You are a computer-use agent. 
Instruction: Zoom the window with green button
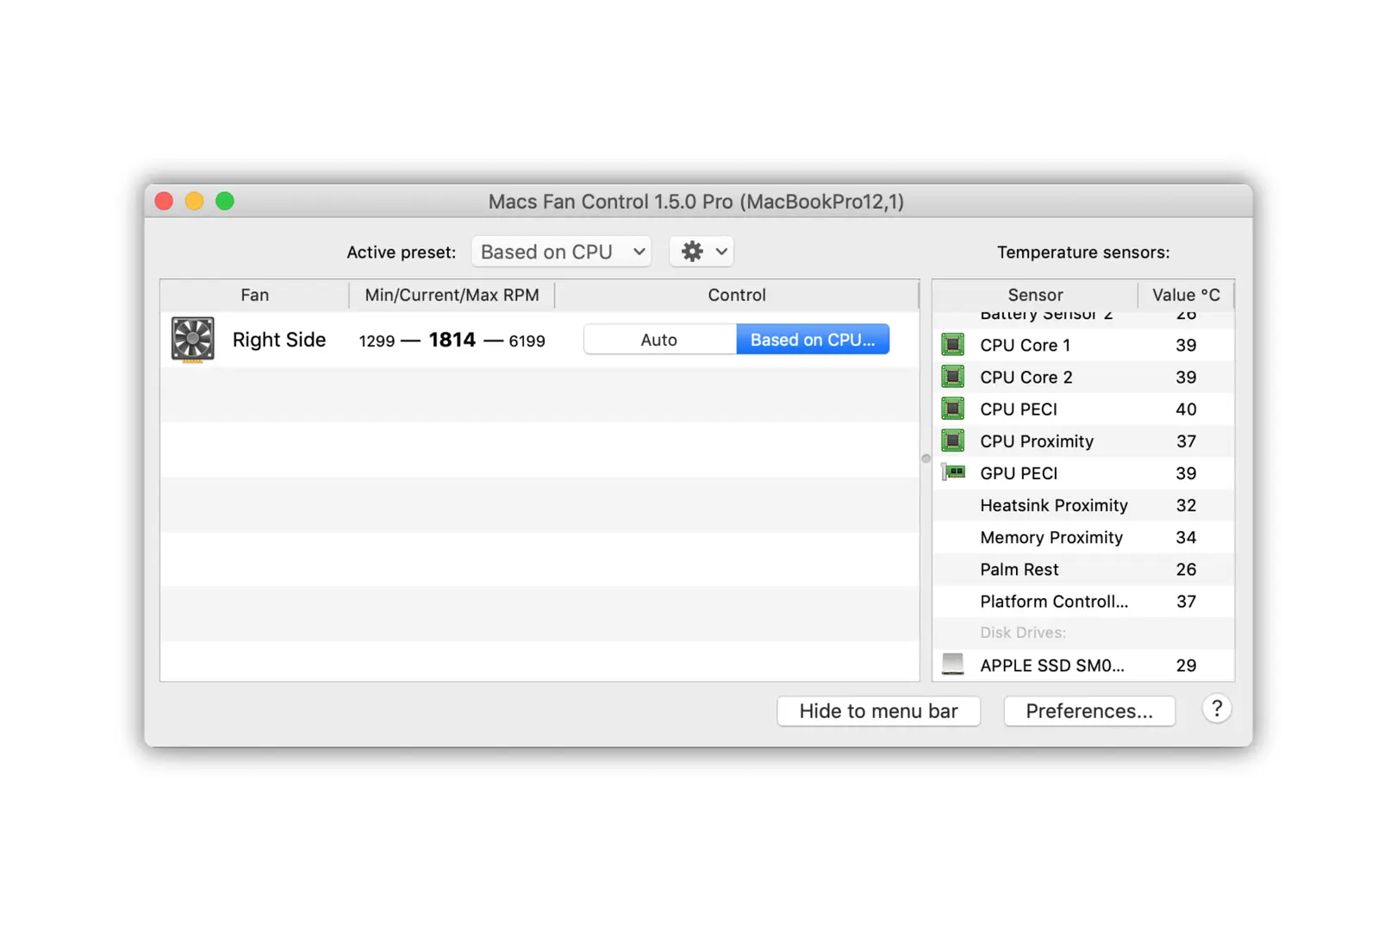tap(225, 201)
